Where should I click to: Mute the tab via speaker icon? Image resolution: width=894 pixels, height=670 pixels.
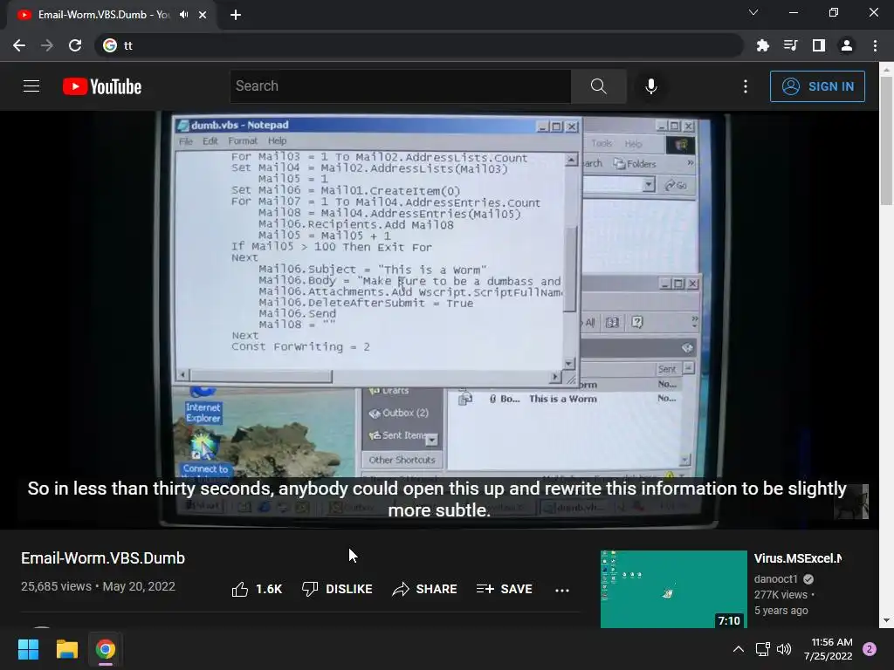(x=183, y=14)
